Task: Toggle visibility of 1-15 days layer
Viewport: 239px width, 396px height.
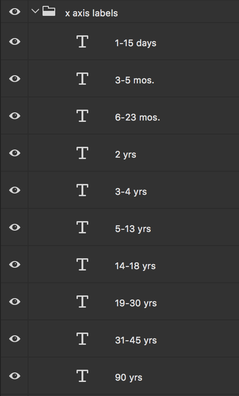Action: 14,41
